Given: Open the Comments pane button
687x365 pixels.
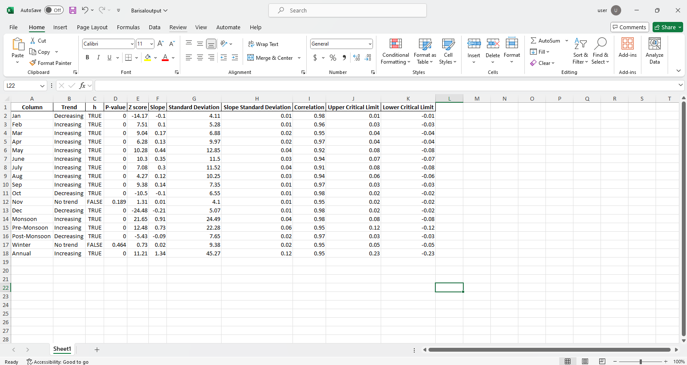Looking at the screenshot, I should pos(629,27).
